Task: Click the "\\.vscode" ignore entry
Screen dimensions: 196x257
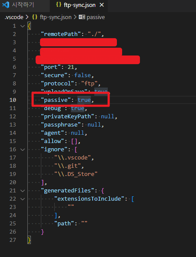Action: (x=73, y=158)
